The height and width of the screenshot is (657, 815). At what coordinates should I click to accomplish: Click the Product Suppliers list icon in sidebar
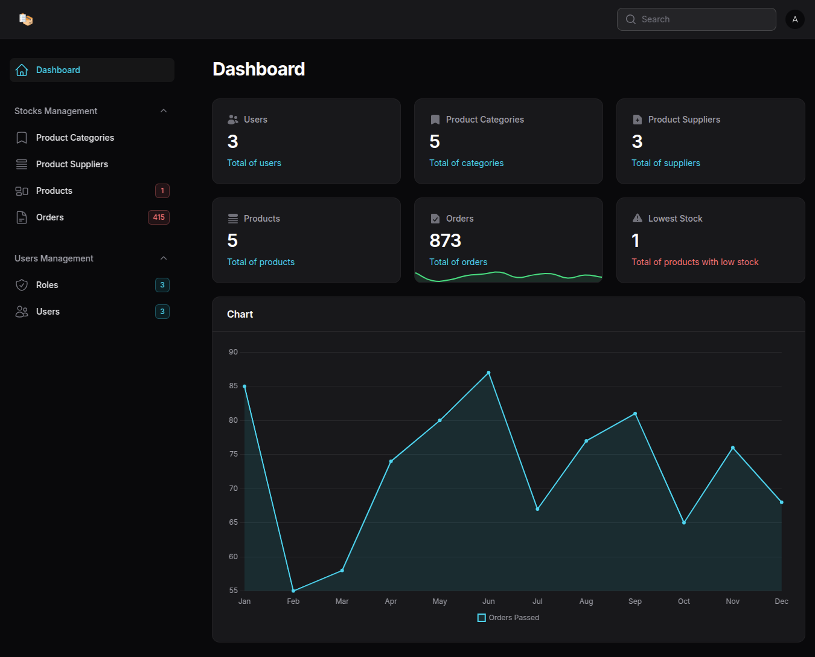pos(22,164)
